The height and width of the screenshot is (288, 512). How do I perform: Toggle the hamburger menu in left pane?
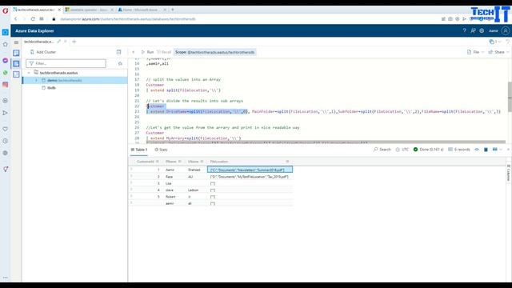(16, 42)
